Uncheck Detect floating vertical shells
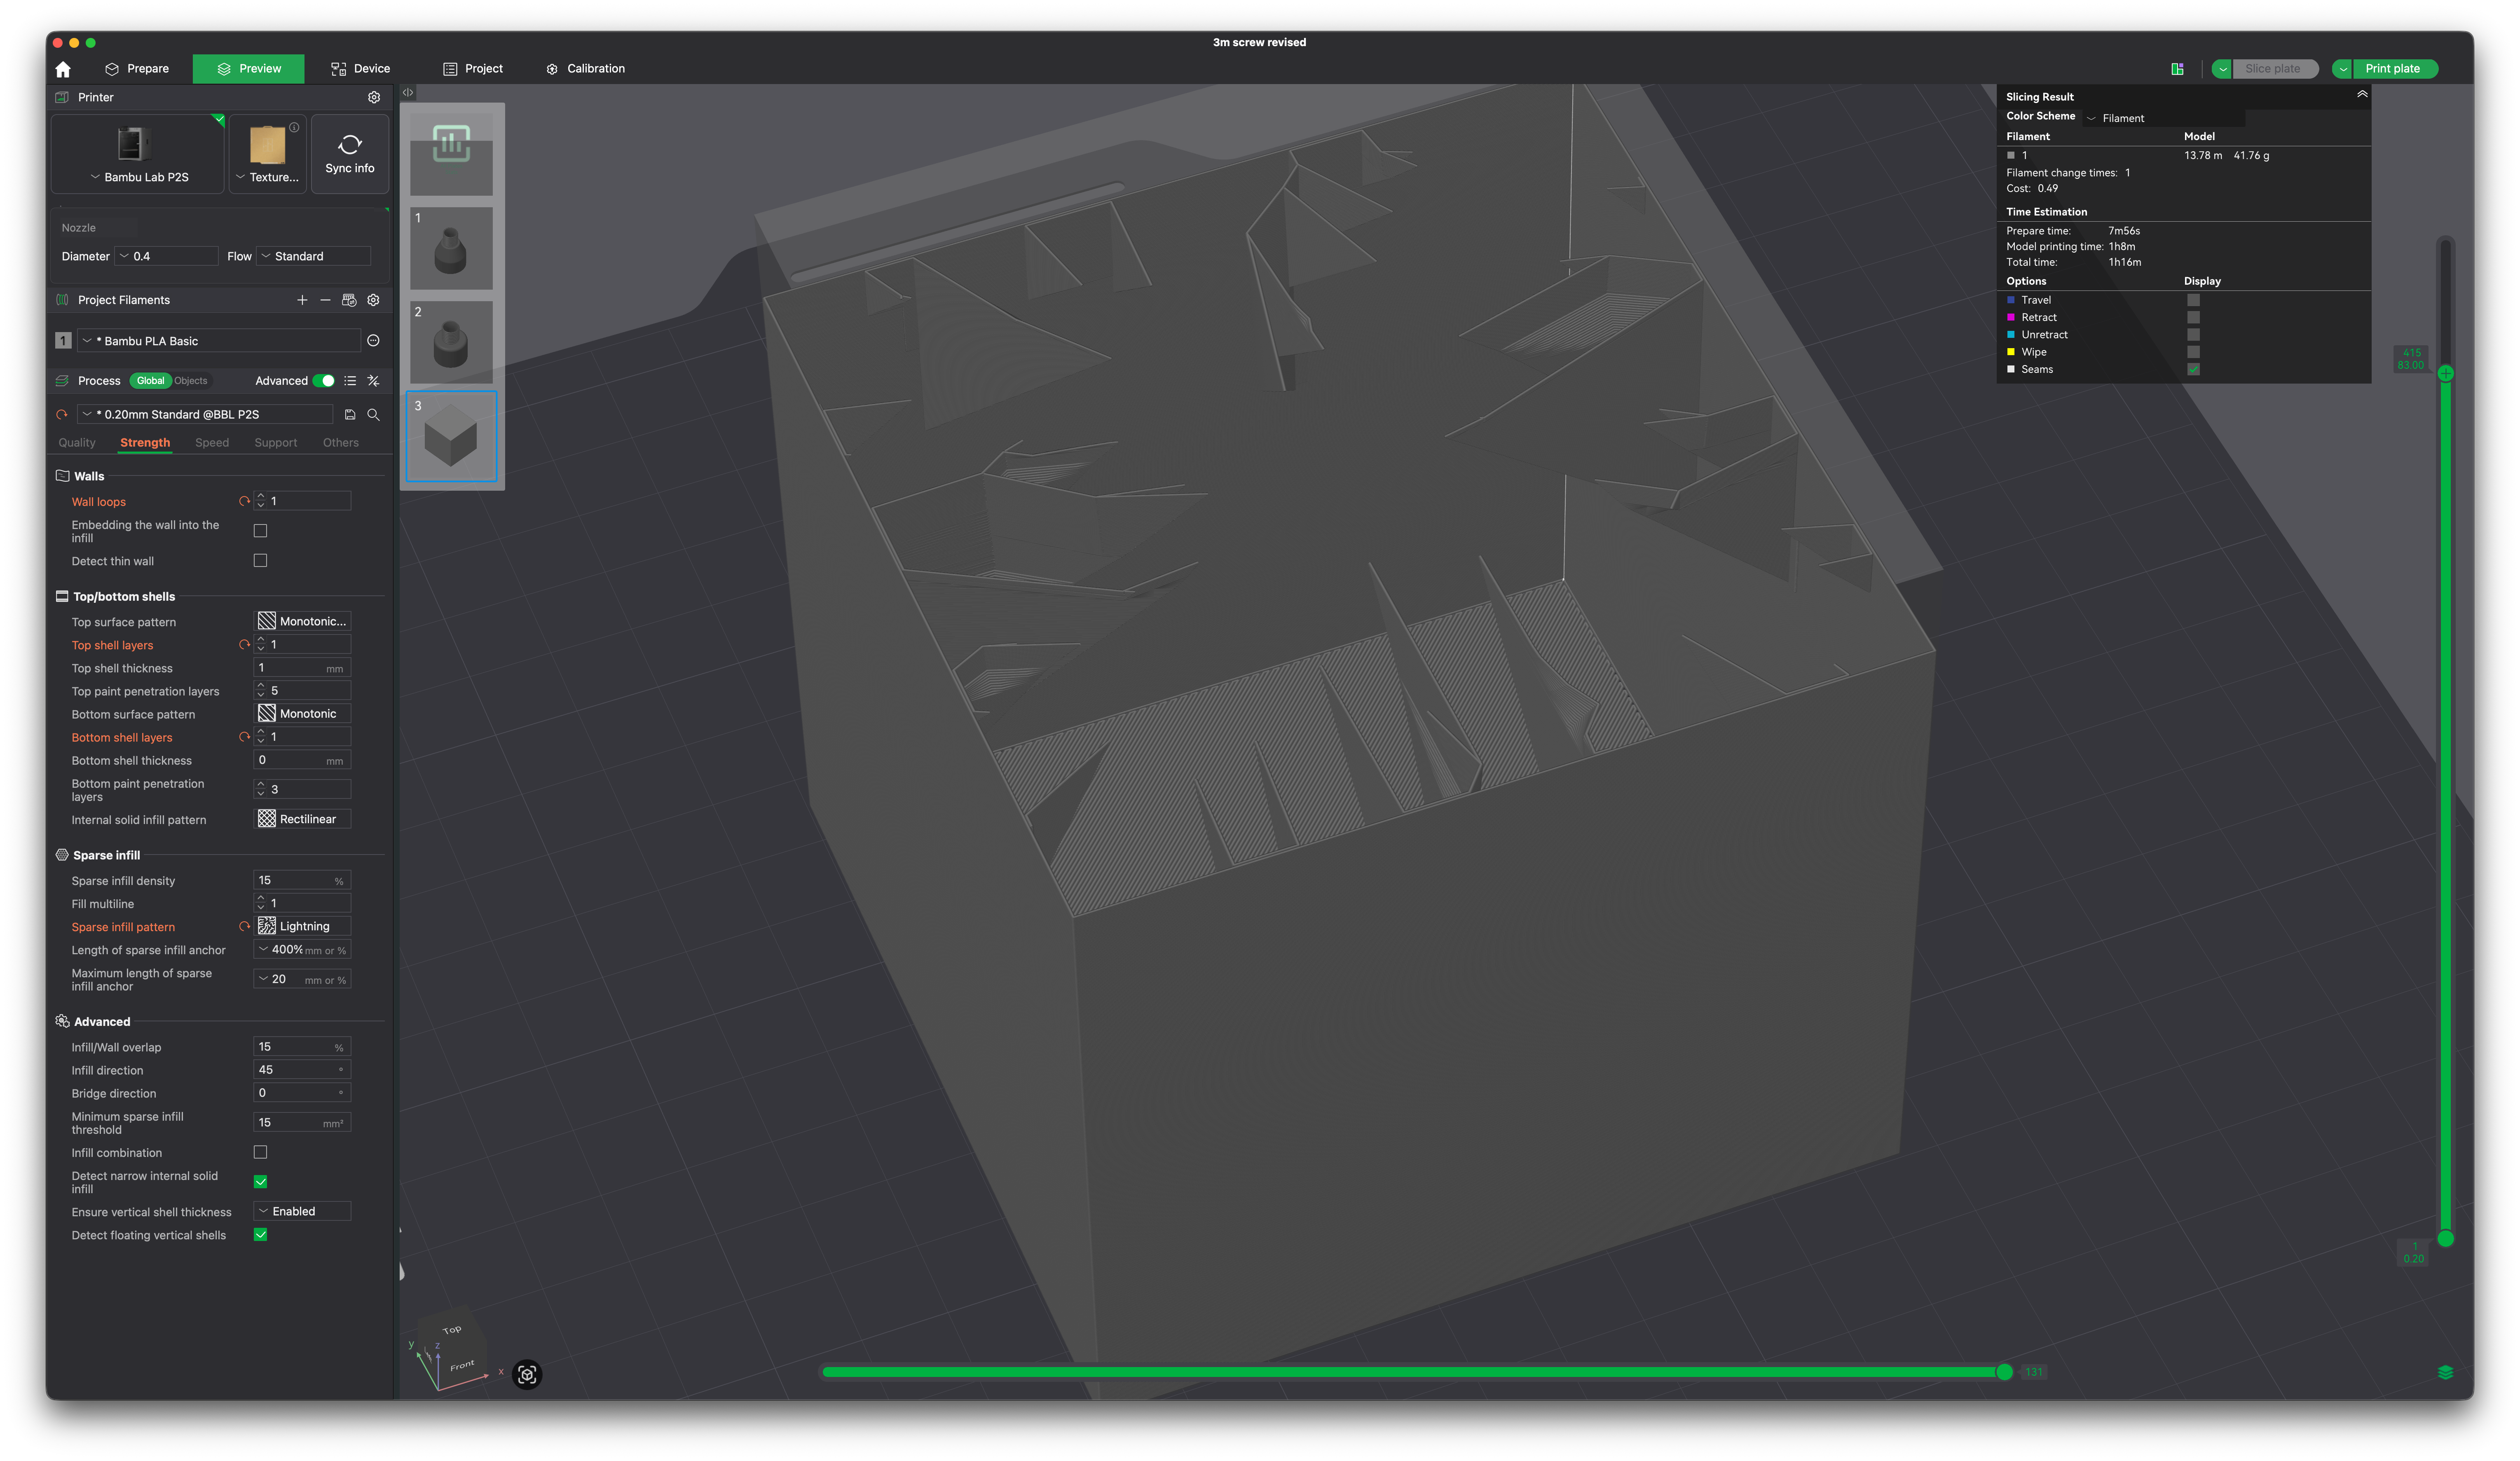Viewport: 2520px width, 1461px height. (x=260, y=1235)
